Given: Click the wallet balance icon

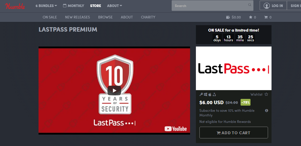Looking at the screenshot, I should 228,17.
